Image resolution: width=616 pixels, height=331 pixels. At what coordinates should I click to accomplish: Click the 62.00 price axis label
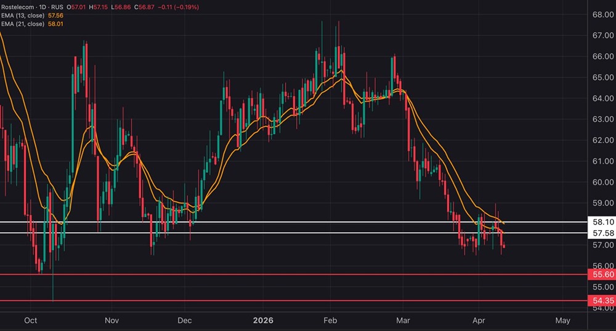click(603, 140)
